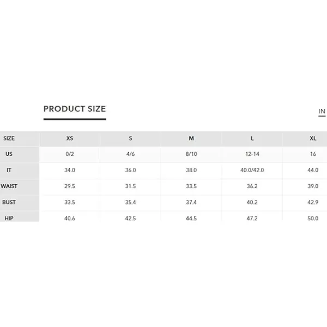Click the hip value 50.0
The height and width of the screenshot is (327, 327).
coord(313,218)
